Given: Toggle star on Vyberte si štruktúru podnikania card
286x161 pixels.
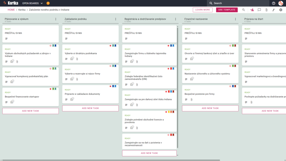Looking at the screenshot, I should 110,46.
